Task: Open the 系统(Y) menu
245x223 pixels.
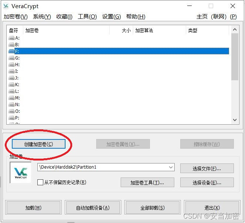Action: tap(42, 17)
